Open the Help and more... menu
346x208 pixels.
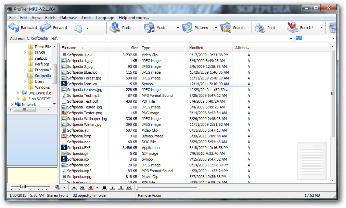coord(134,18)
